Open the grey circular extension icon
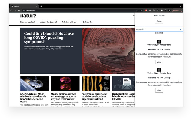Viewport: 192px width, 120px height. (154, 10)
